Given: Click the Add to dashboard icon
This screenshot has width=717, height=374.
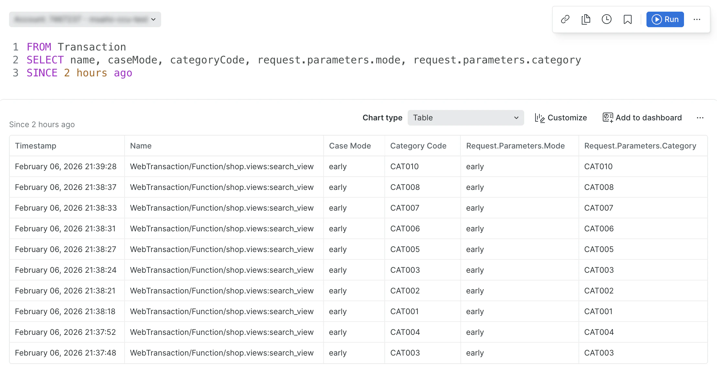Looking at the screenshot, I should (x=607, y=118).
